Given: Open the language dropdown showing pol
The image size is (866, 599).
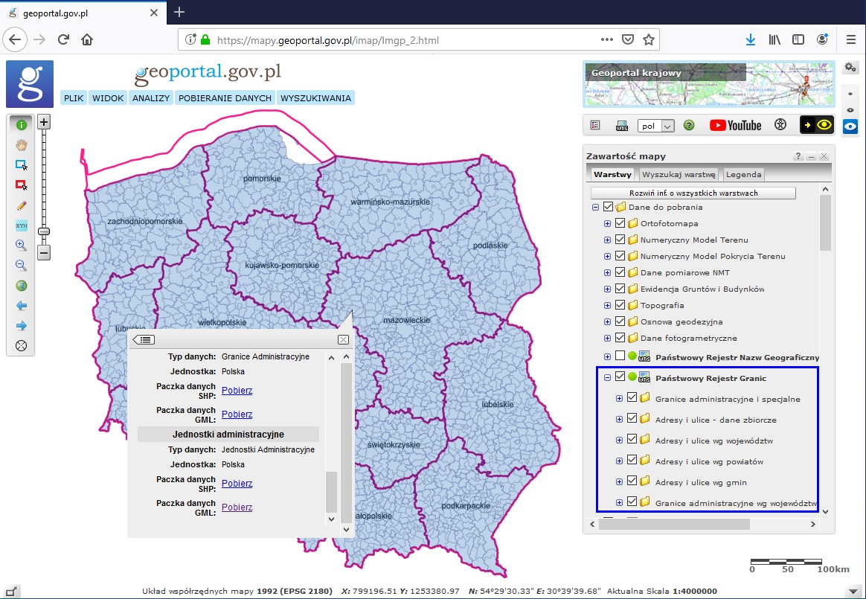Looking at the screenshot, I should [x=655, y=126].
